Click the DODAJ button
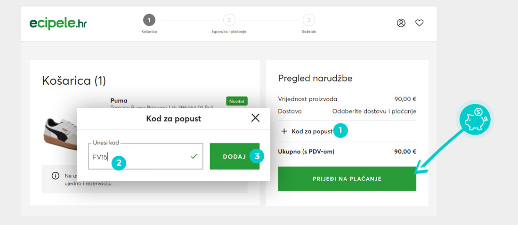Screen dimensions: 518x225 [x=235, y=156]
